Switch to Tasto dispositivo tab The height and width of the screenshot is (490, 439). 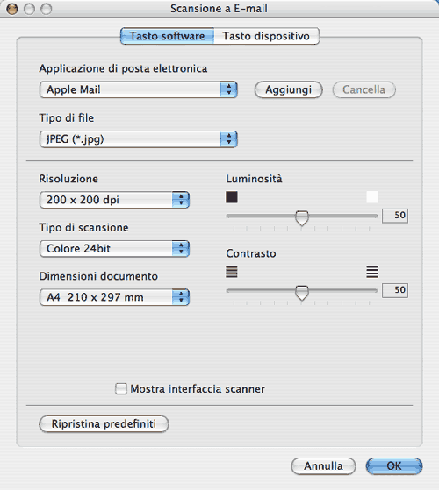tap(266, 36)
